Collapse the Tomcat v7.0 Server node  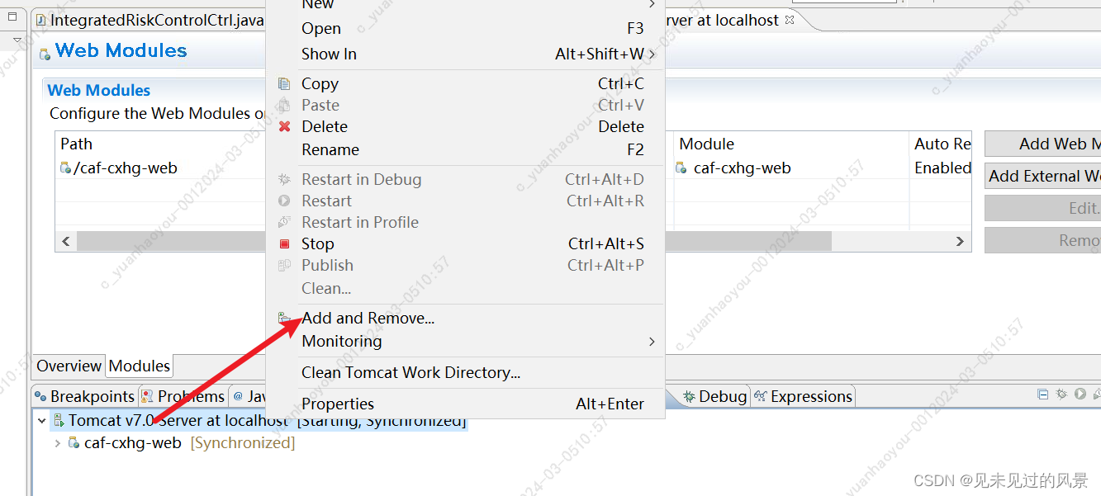click(41, 421)
